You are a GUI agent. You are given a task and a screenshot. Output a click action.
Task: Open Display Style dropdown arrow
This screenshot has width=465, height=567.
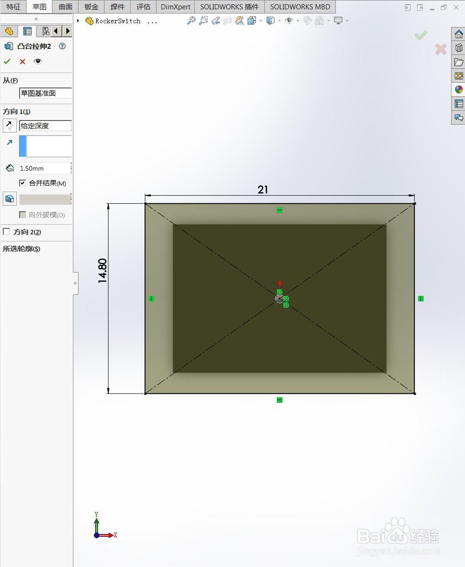[279, 20]
